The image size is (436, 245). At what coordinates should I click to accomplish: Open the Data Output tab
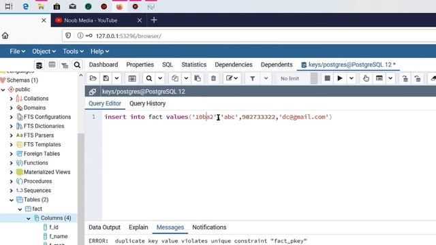pyautogui.click(x=104, y=227)
